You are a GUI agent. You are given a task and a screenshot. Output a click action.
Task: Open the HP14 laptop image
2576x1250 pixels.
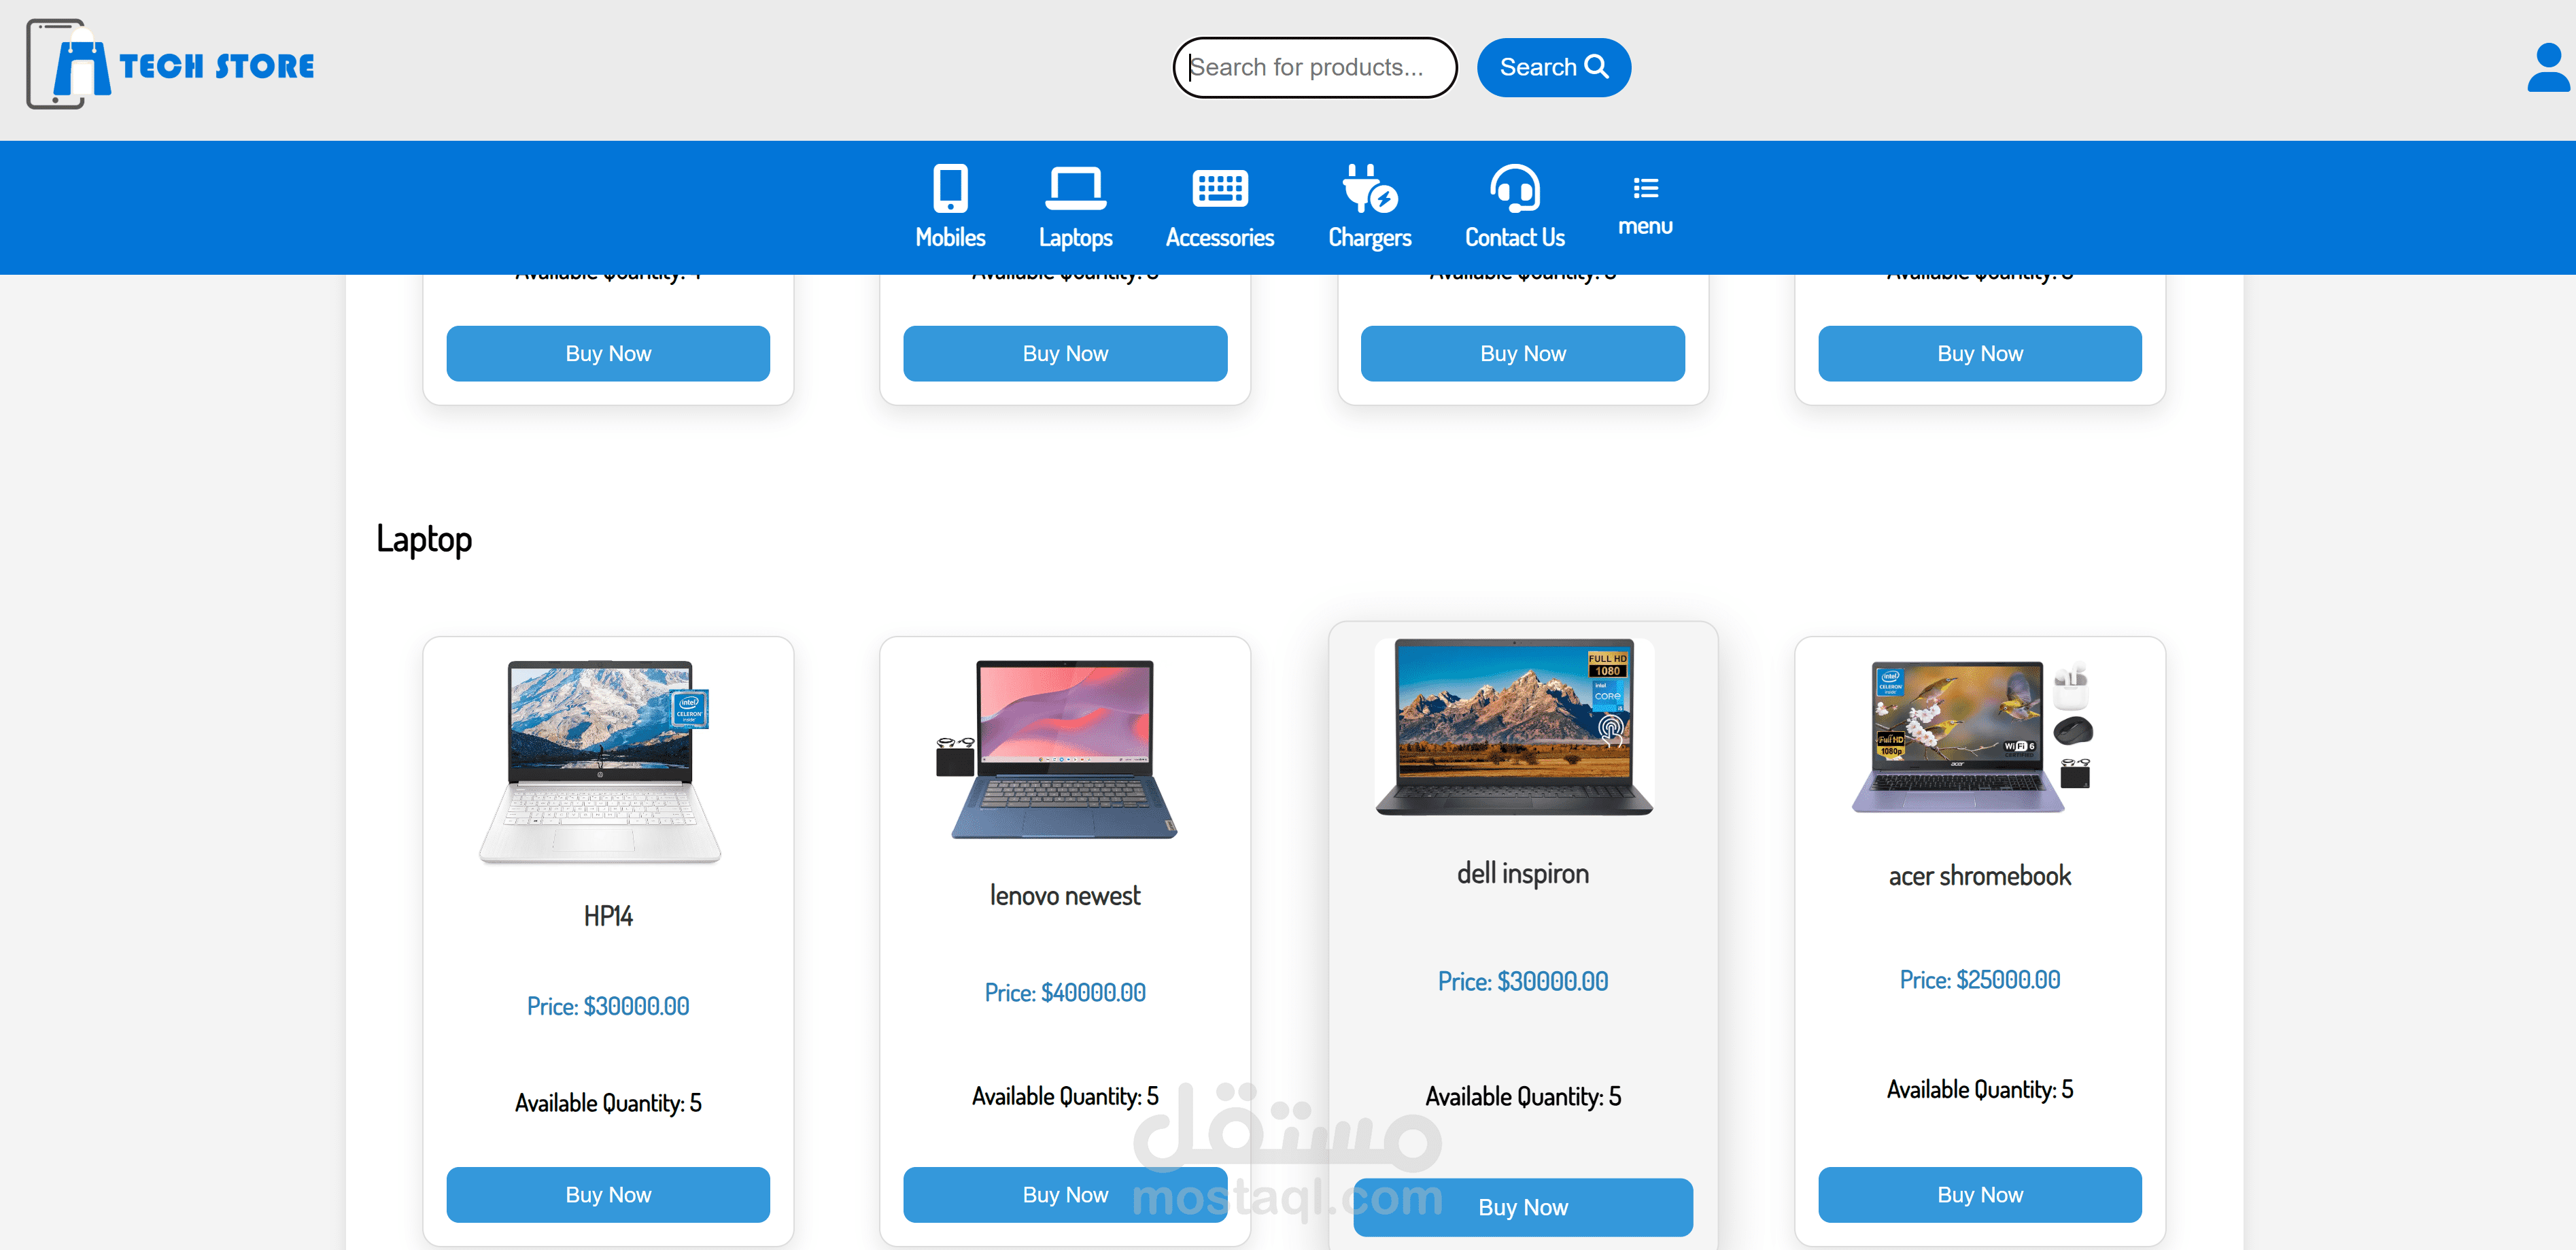point(600,761)
